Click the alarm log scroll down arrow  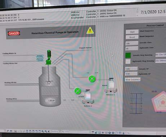point(137,16)
